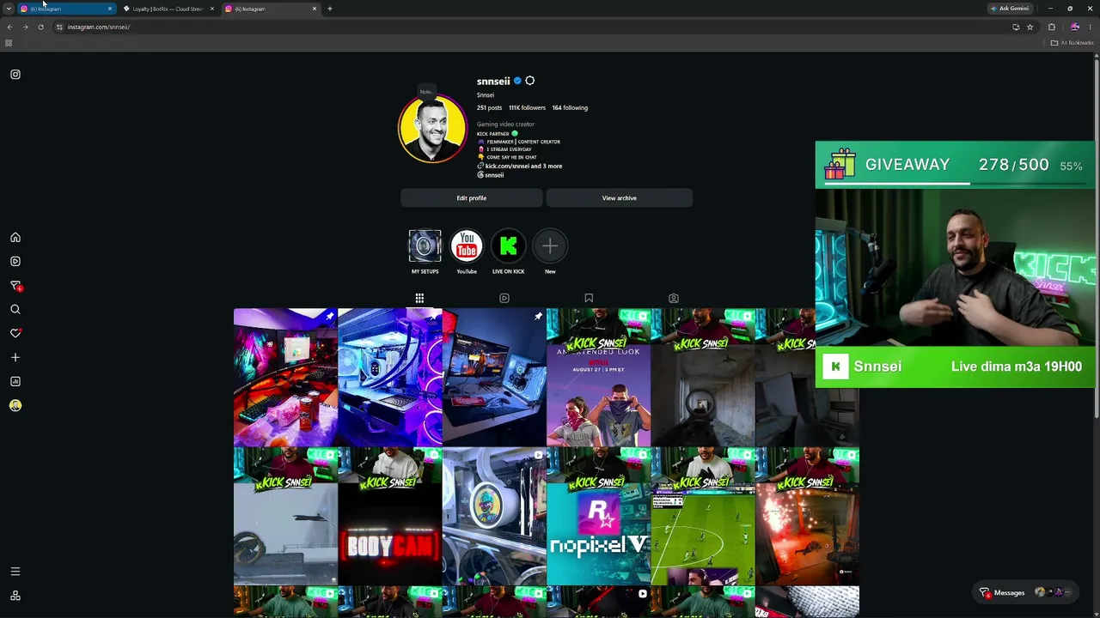Open profile settings gear icon
Viewport: 1100px width, 618px height.
coord(529,81)
